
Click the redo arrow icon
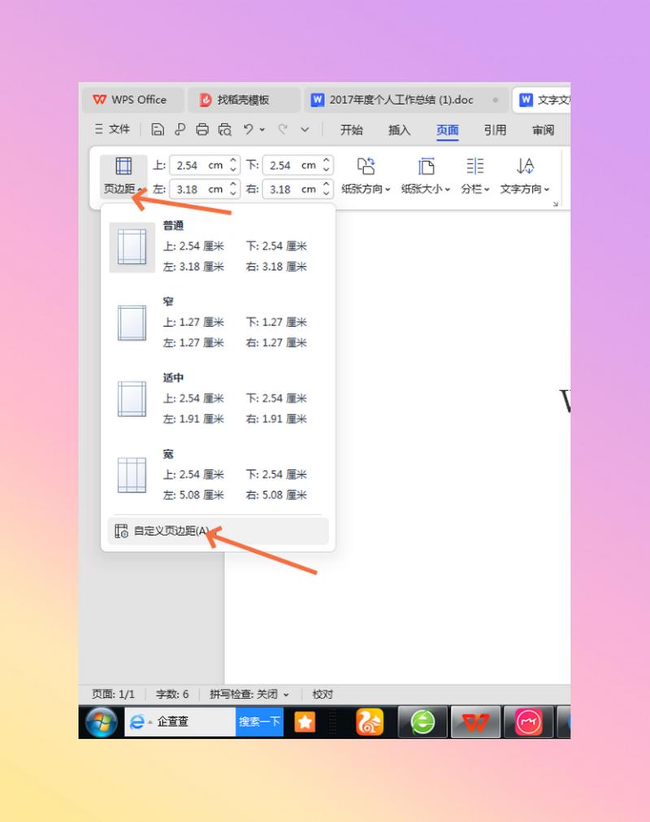[283, 129]
